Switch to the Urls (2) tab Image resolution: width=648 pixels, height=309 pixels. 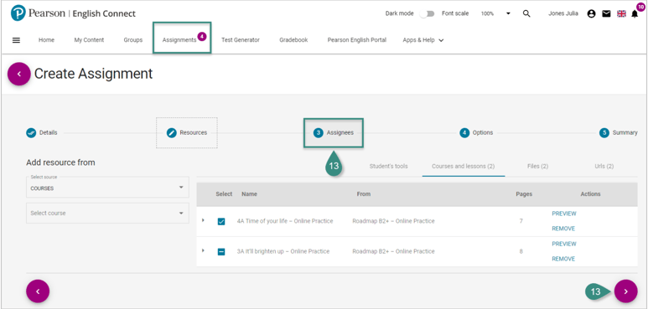point(604,167)
